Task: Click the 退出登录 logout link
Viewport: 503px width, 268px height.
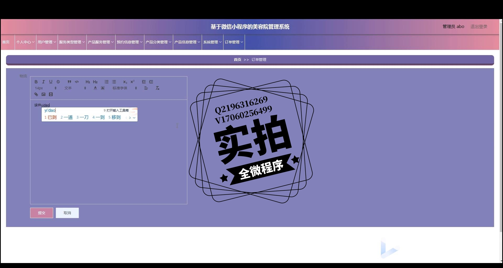Action: click(x=479, y=27)
